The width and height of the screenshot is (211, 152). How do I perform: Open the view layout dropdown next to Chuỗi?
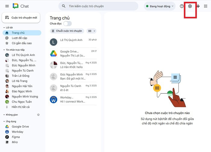(x=91, y=31)
